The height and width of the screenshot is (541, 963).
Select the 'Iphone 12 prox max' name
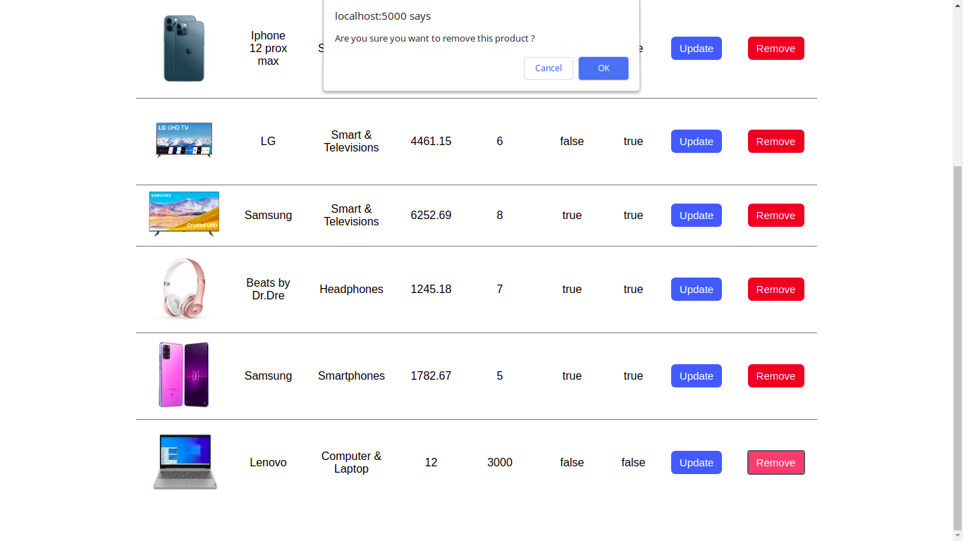[x=268, y=49]
